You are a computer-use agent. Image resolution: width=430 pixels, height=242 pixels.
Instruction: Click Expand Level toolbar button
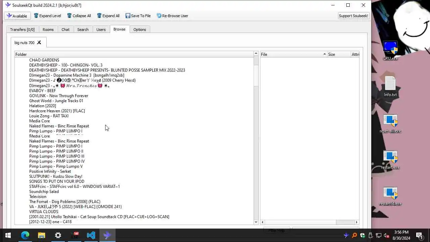coord(47,16)
